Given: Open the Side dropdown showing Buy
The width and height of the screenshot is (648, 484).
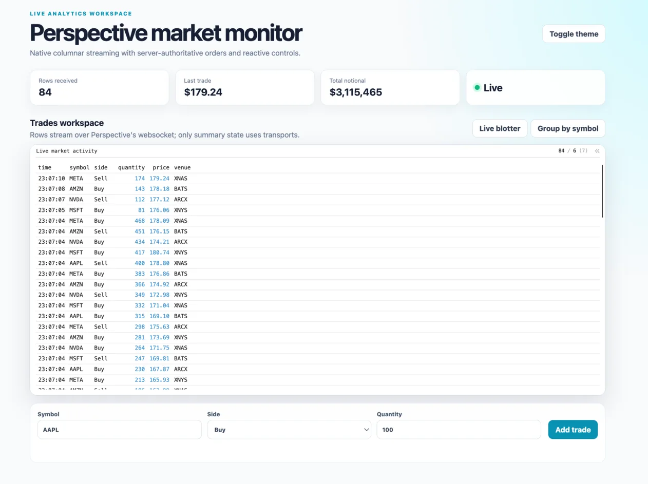Looking at the screenshot, I should 289,430.
